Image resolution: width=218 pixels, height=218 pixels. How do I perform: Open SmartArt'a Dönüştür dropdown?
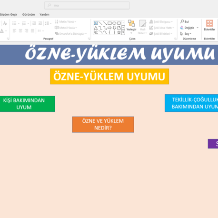pos(71,34)
